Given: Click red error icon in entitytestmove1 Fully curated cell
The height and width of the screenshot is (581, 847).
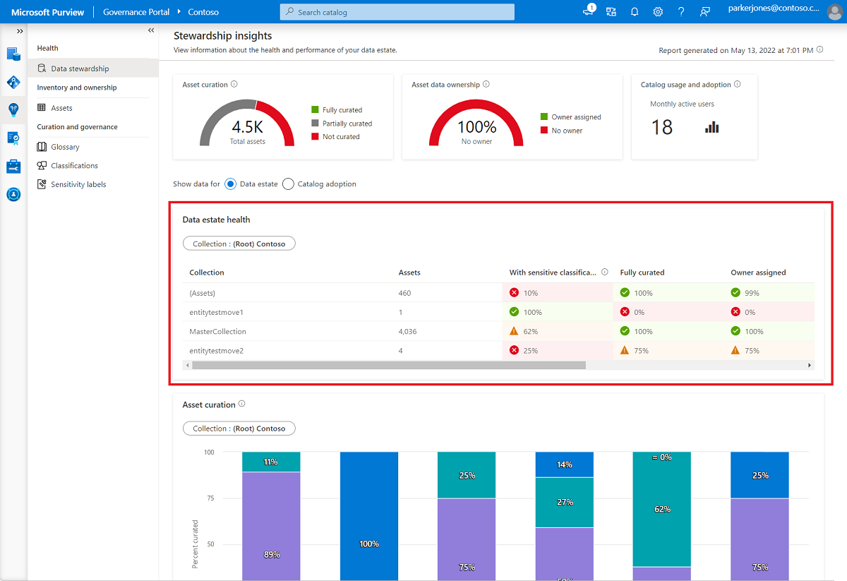Looking at the screenshot, I should point(625,311).
